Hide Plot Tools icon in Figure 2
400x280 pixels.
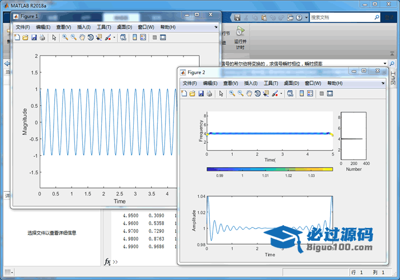tap(322, 94)
